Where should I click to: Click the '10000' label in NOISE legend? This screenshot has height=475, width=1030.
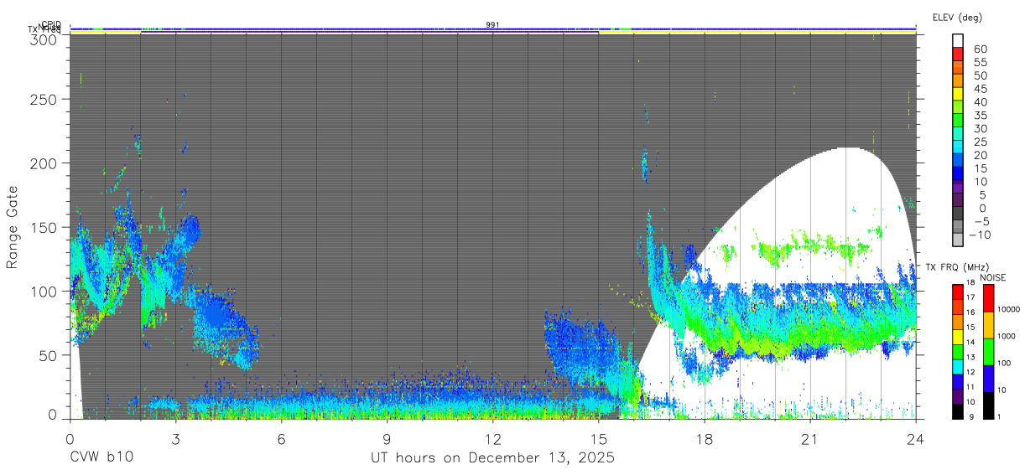tap(1011, 311)
